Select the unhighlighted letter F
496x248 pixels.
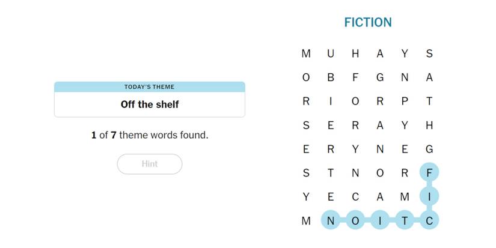click(x=355, y=77)
